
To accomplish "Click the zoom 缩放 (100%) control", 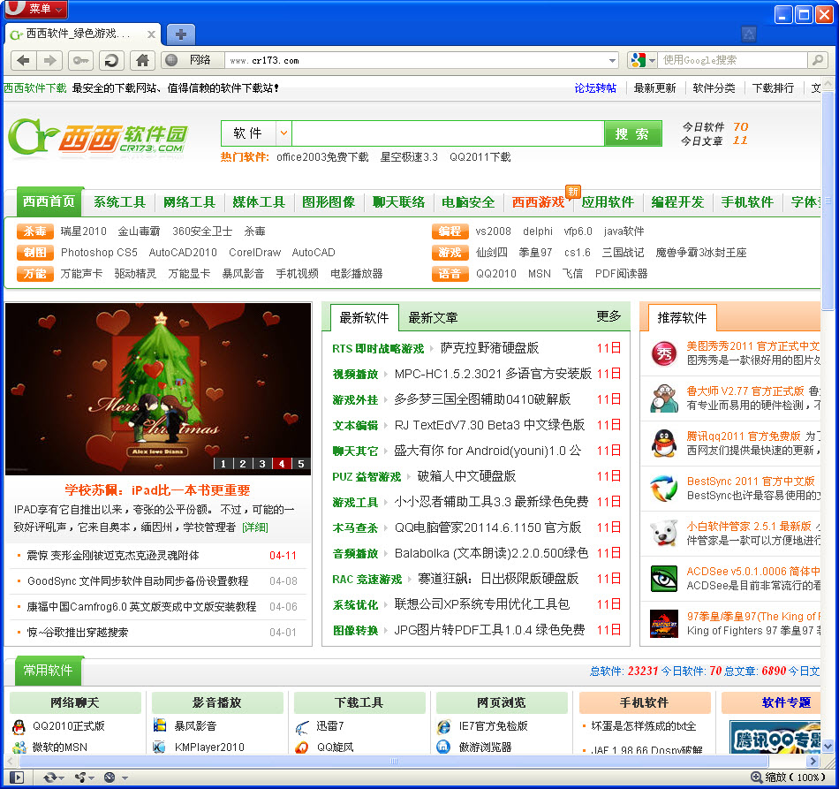I will (788, 778).
